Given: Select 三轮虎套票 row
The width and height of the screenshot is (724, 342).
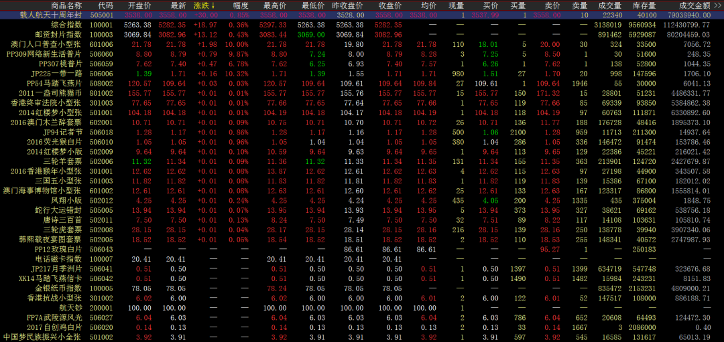Looking at the screenshot, I should pyautogui.click(x=362, y=230).
